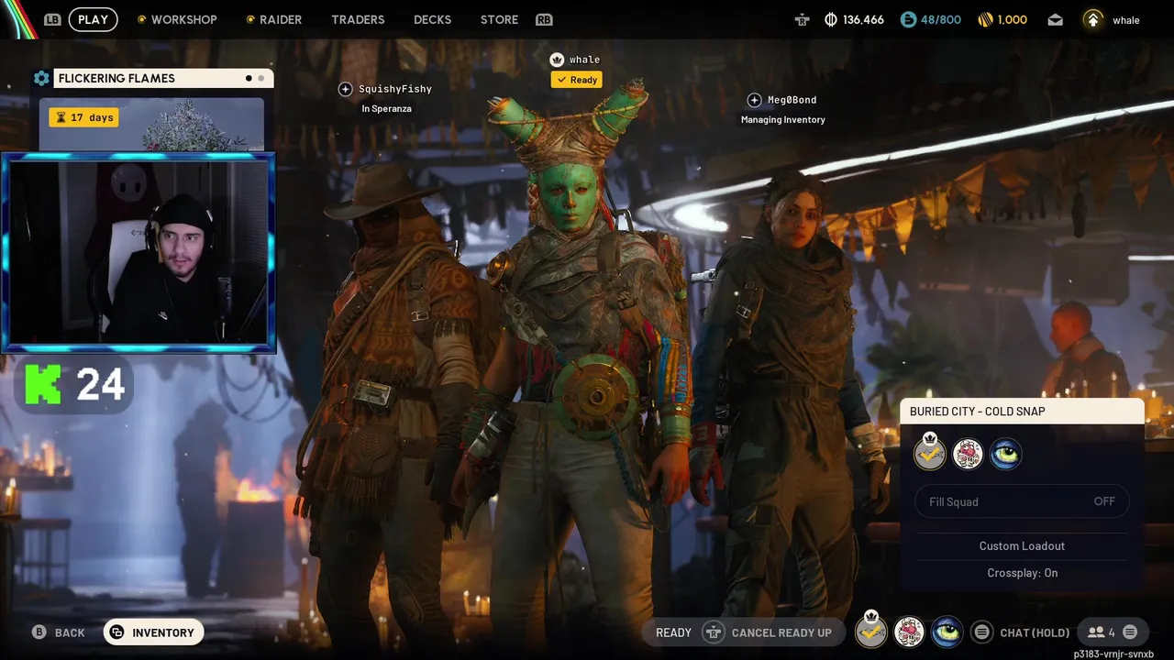
Task: Click the B BACK button
Action: (60, 632)
